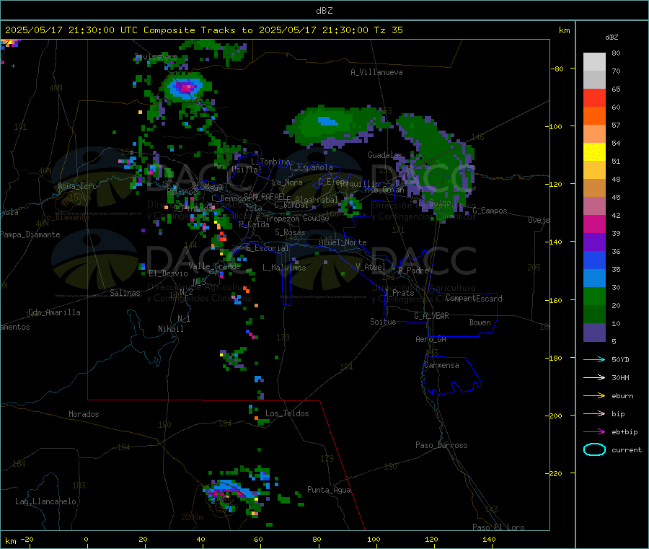Screen dimensions: 649x549
Task: Click the Morados location label
Action: tap(84, 414)
